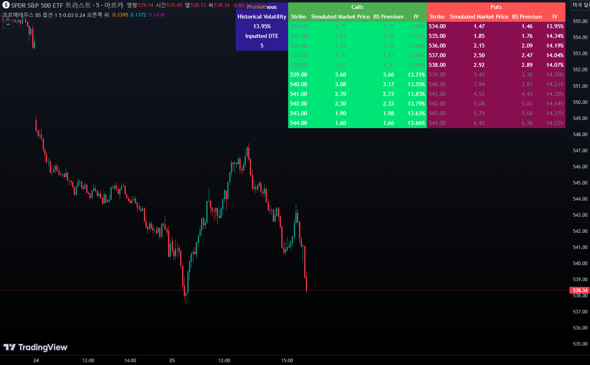Viewport: 590px width, 365px height.
Task: Click the 13.71% call IV cell
Action: [416, 75]
